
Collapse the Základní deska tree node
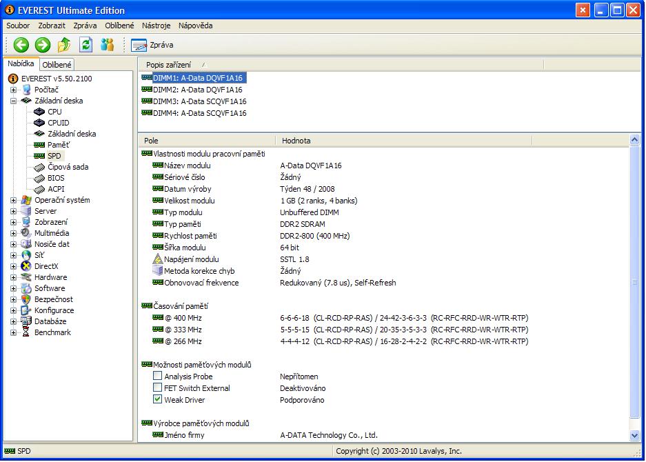point(13,101)
